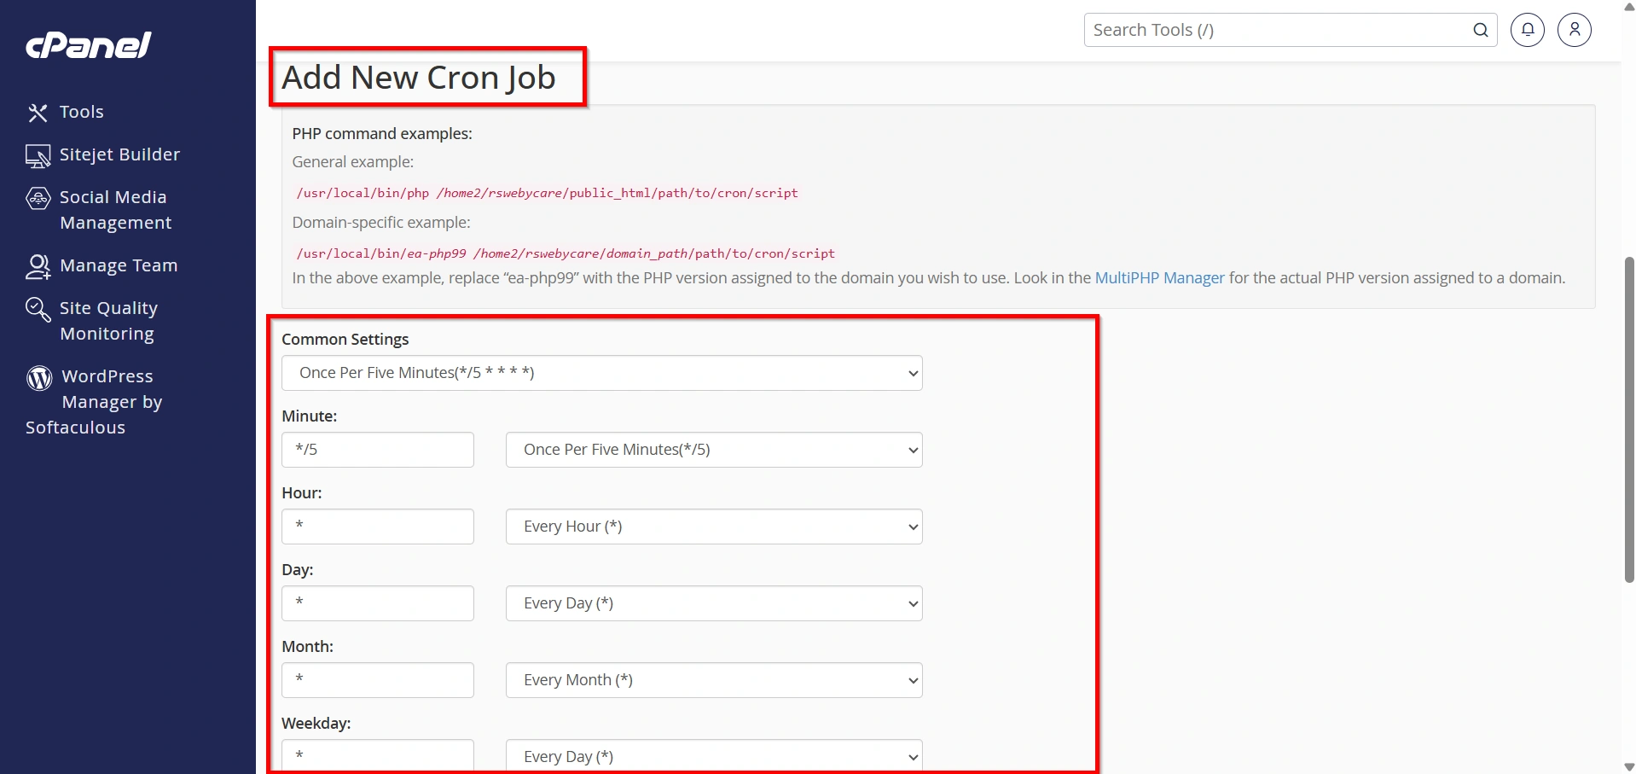Click the Site Quality Monitoring magnifier icon
The image size is (1636, 774).
pos(38,309)
